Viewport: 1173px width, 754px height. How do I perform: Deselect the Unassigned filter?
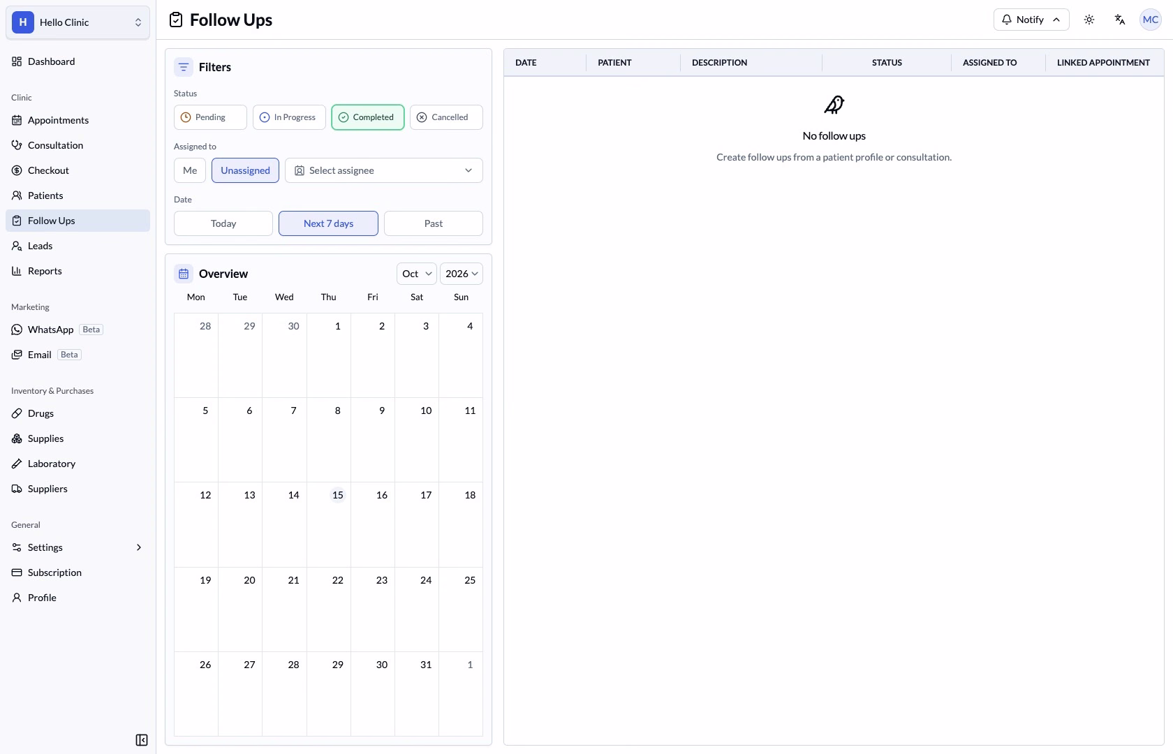[245, 170]
